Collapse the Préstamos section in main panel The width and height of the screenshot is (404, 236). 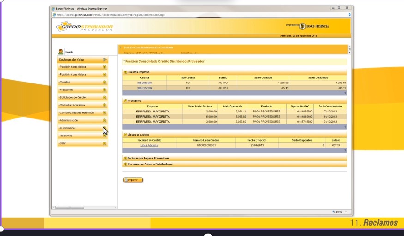pyautogui.click(x=126, y=101)
